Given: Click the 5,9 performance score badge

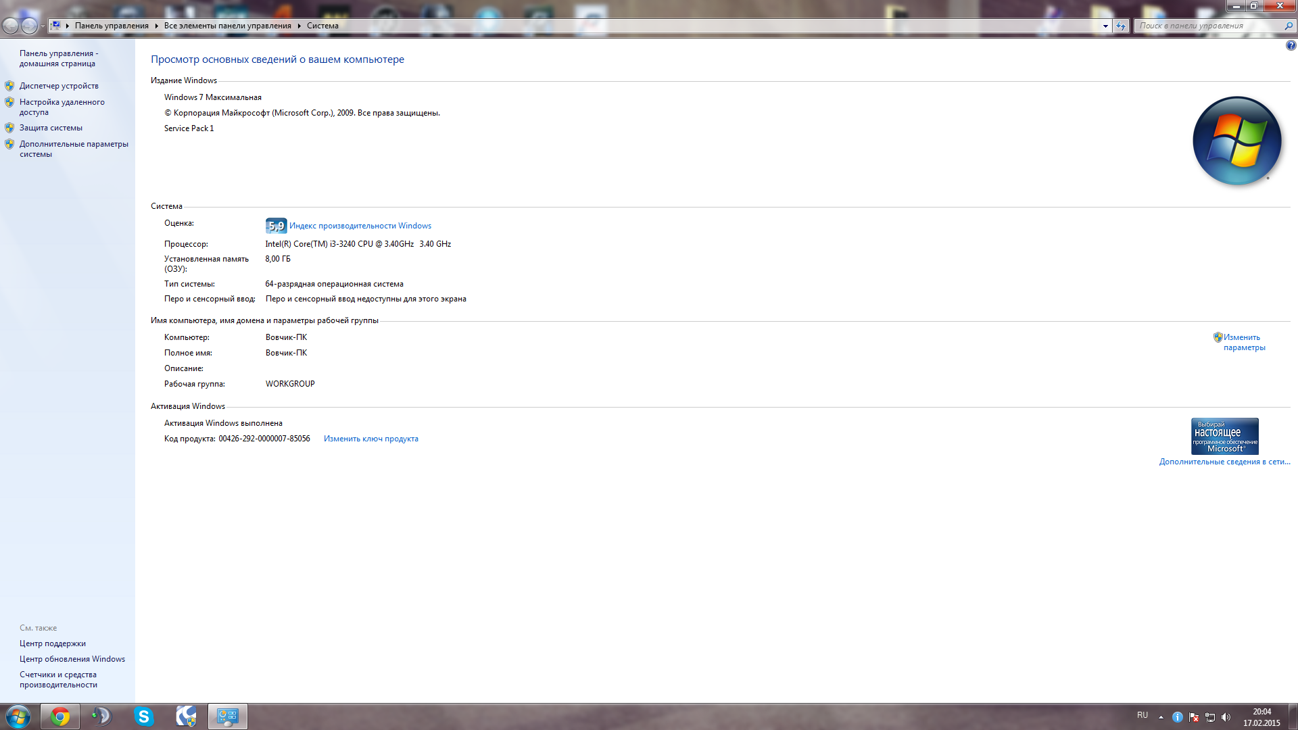Looking at the screenshot, I should click(x=276, y=226).
